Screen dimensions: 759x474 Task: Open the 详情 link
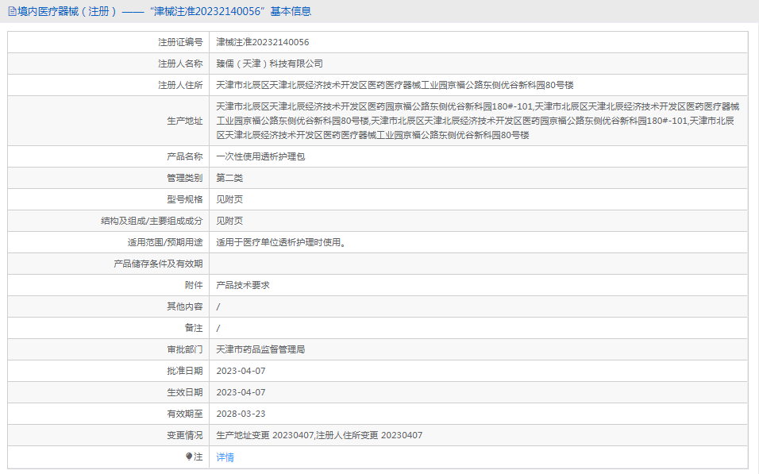[x=225, y=457]
